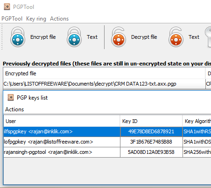The width and height of the screenshot is (211, 188).
Task: Sort keys by User column header
Action: point(62,121)
